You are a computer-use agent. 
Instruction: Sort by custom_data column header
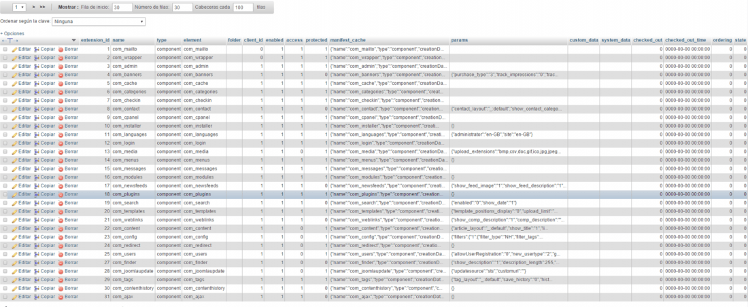[584, 41]
